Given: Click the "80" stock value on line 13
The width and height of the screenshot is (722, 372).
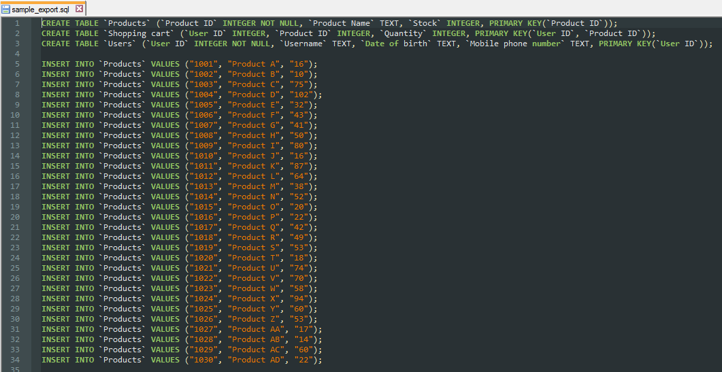Looking at the screenshot, I should tap(299, 146).
